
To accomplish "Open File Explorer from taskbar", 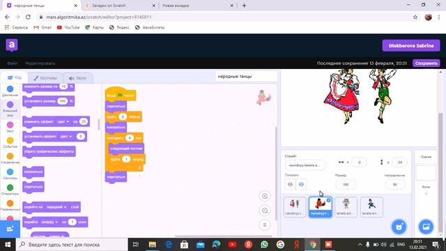I will tap(153, 245).
